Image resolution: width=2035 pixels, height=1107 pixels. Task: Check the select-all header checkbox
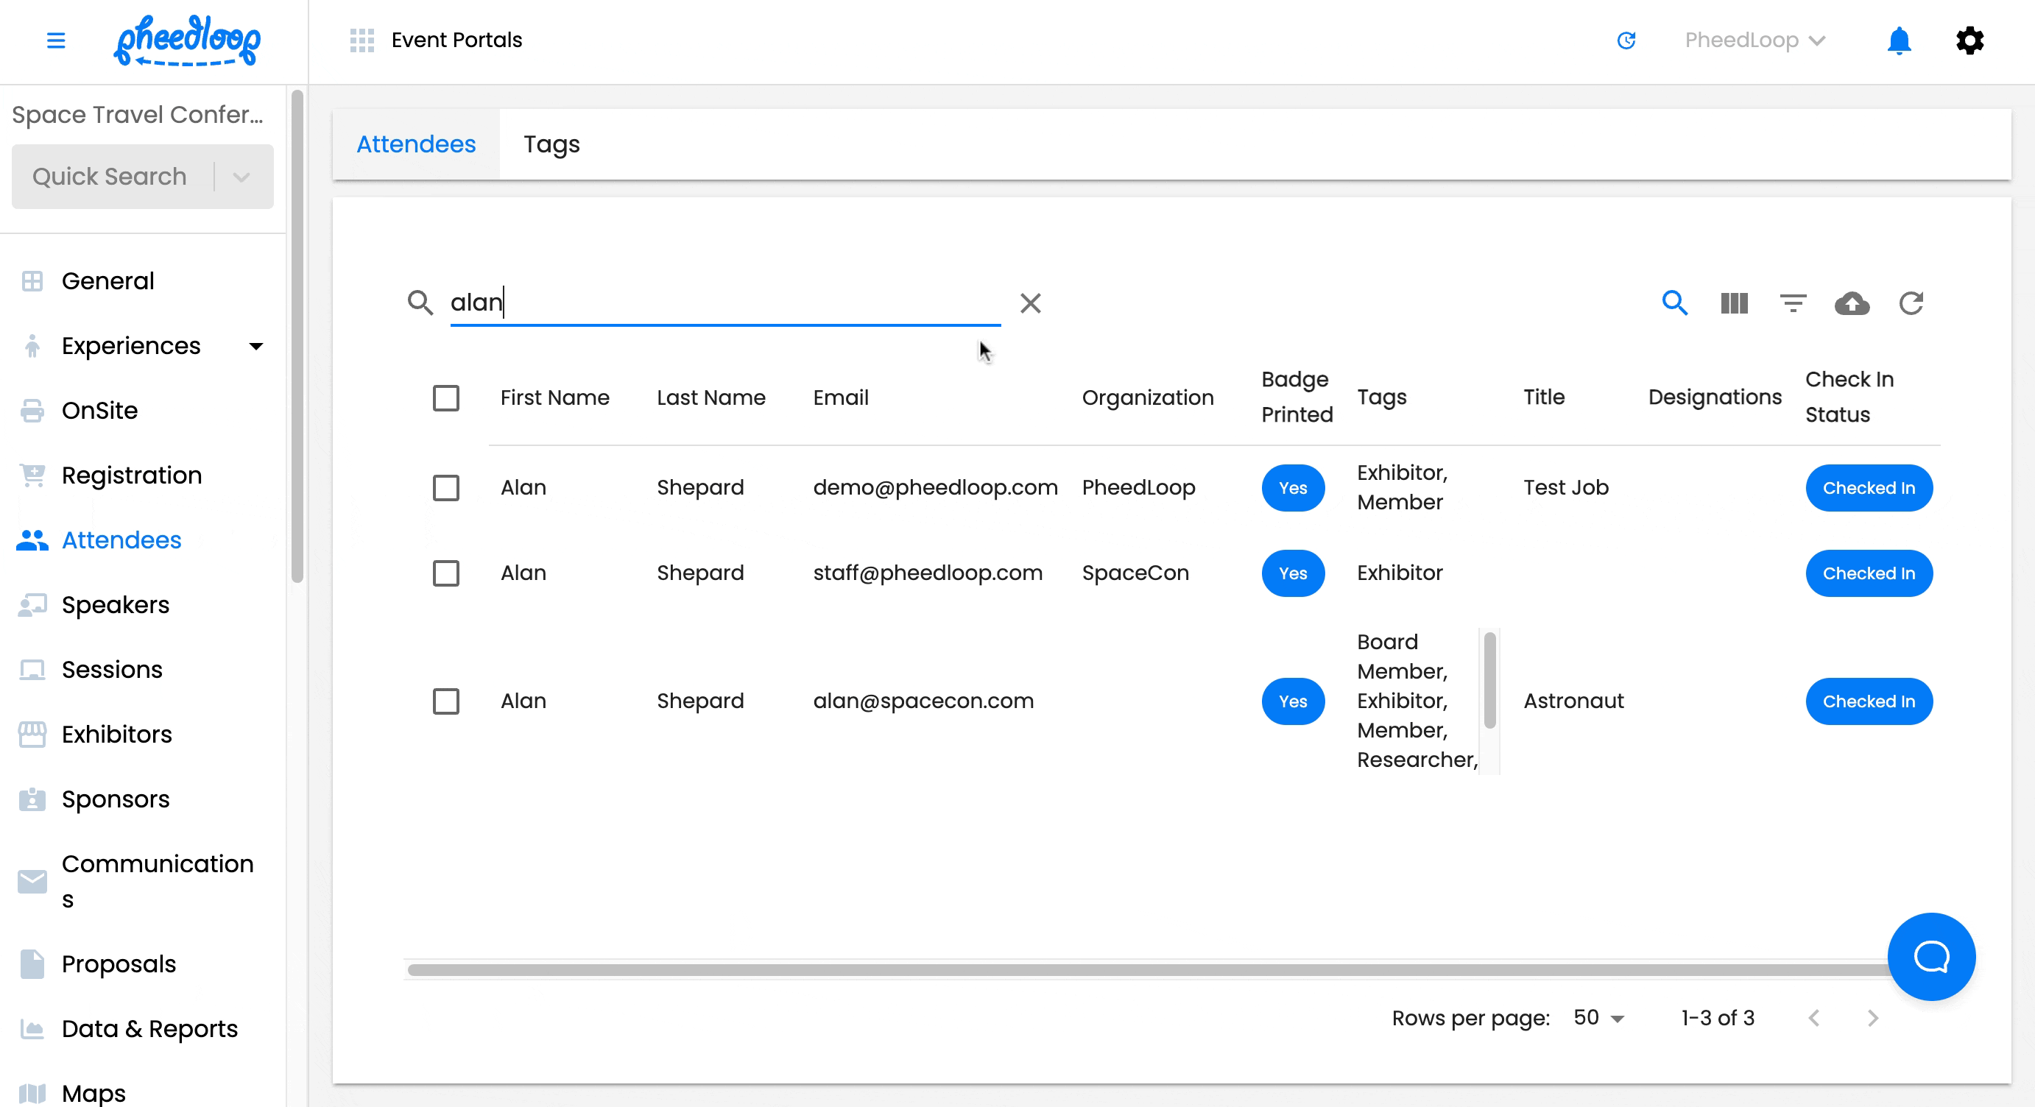(445, 398)
